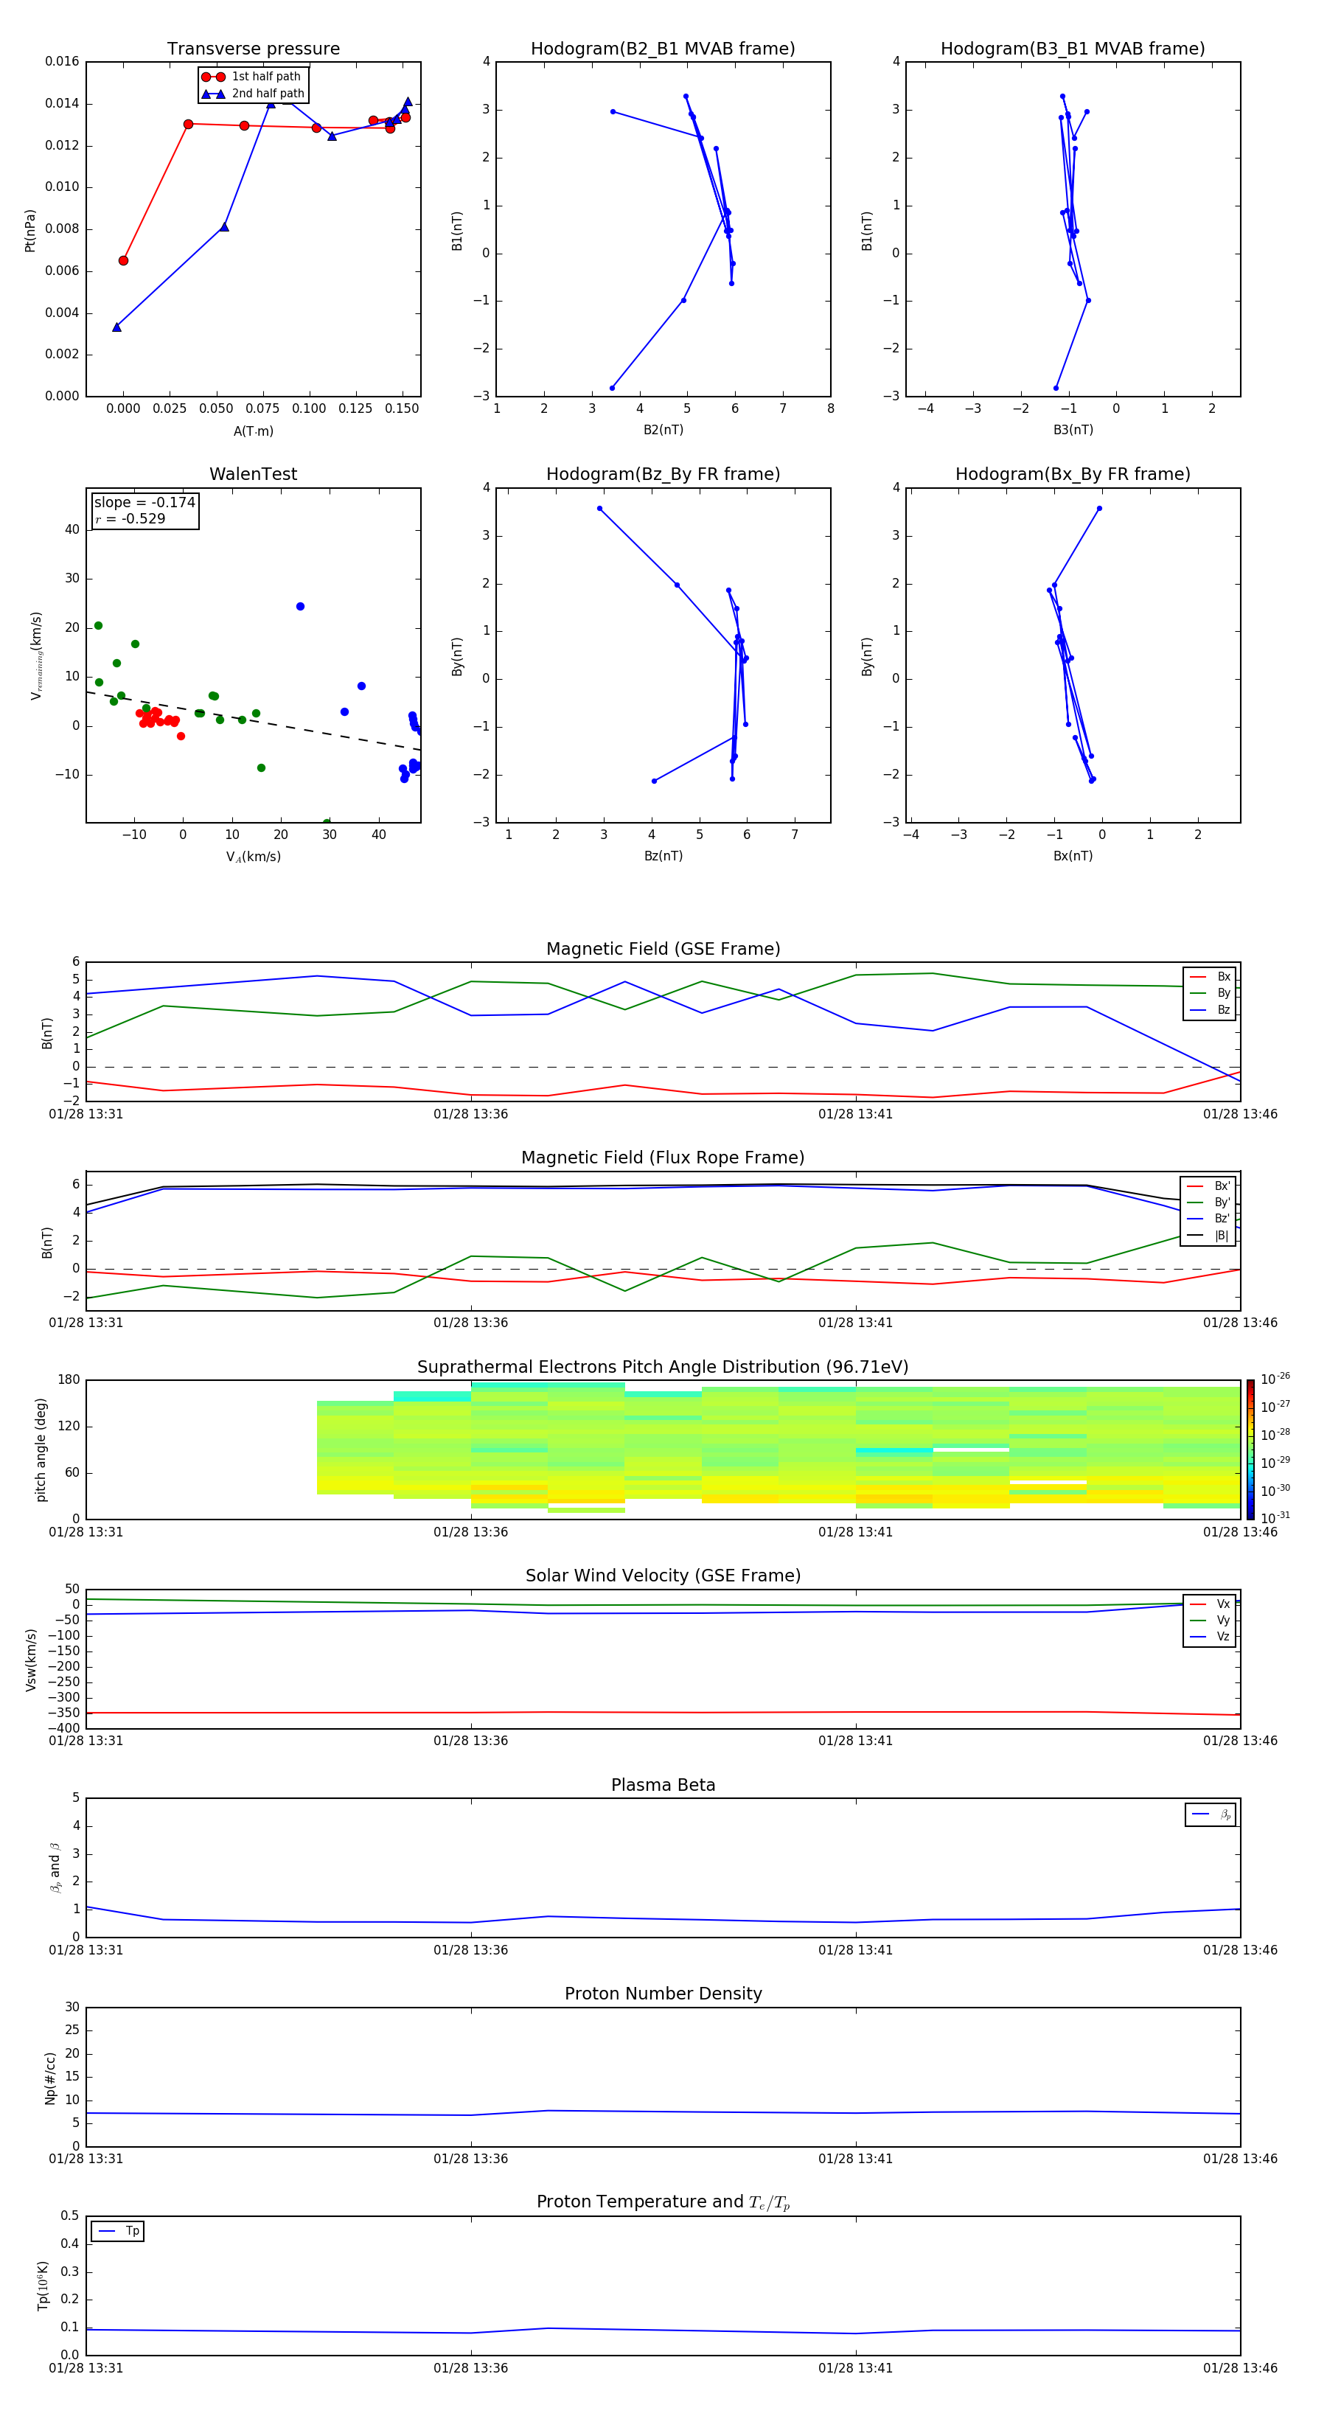Click the 'Hodogram(Bx_By FR frame)' title

tap(1073, 474)
